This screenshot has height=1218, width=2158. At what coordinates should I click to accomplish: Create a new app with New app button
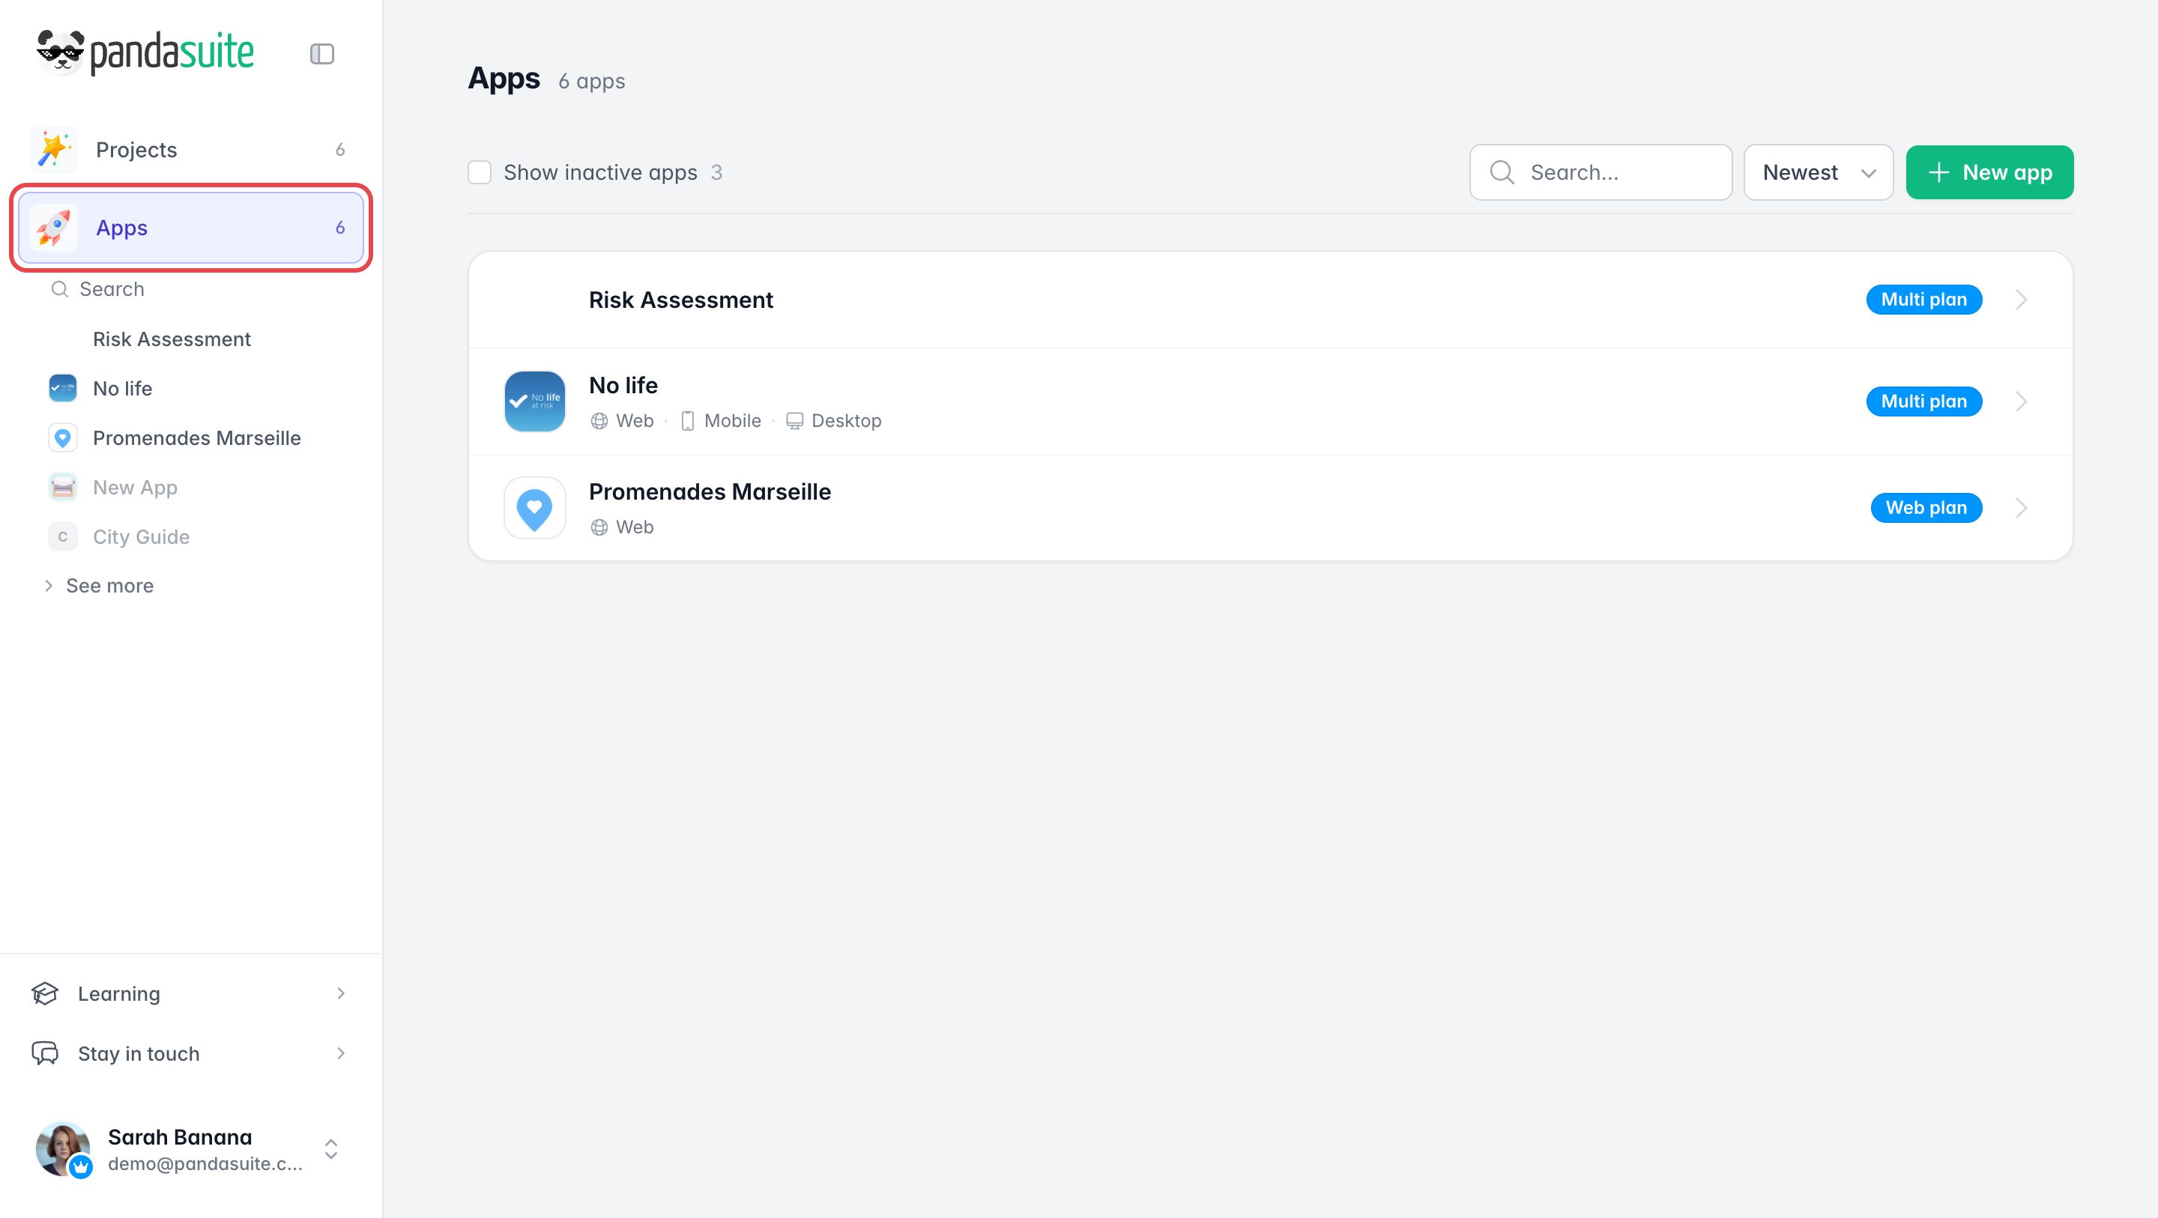[x=1989, y=172]
